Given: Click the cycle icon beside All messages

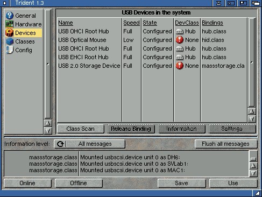Looking at the screenshot, I should point(60,144).
